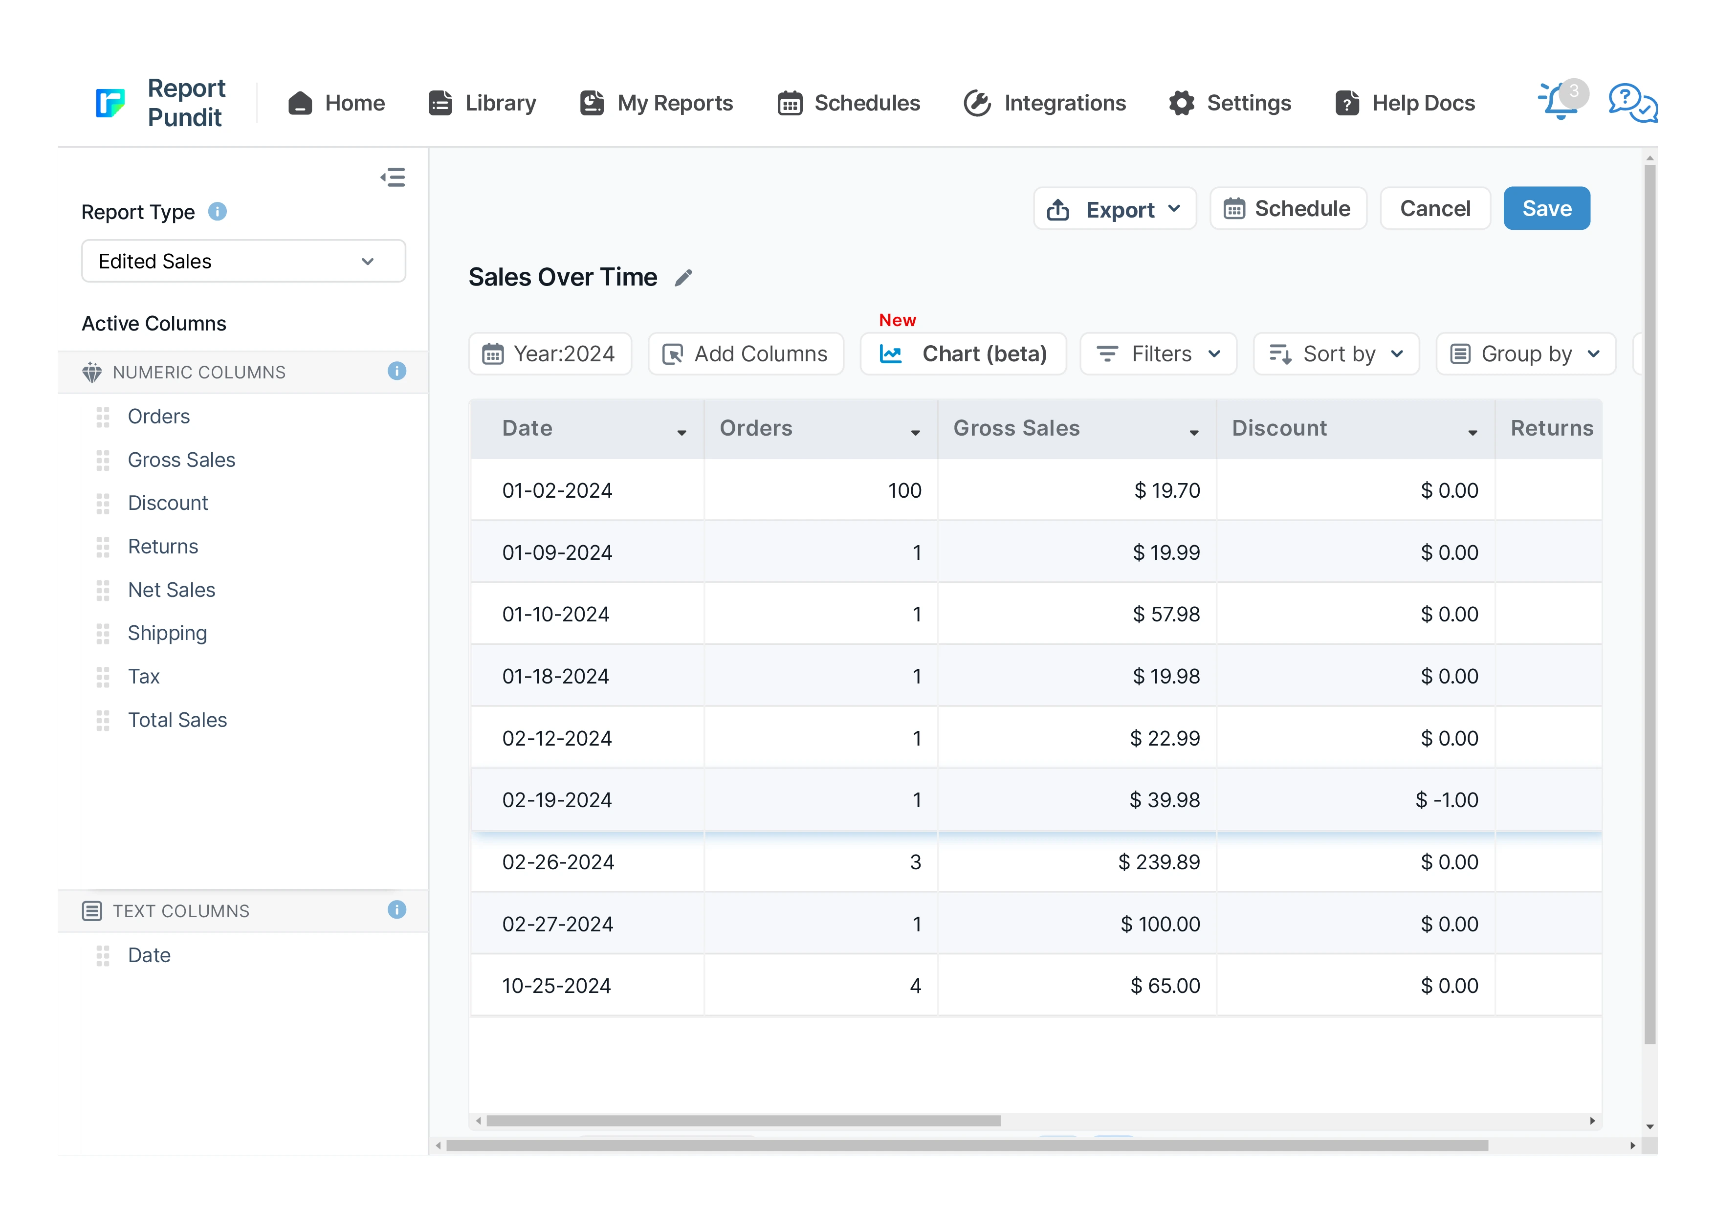Click the Text Columns info icon
This screenshot has width=1715, height=1212.
coord(396,909)
